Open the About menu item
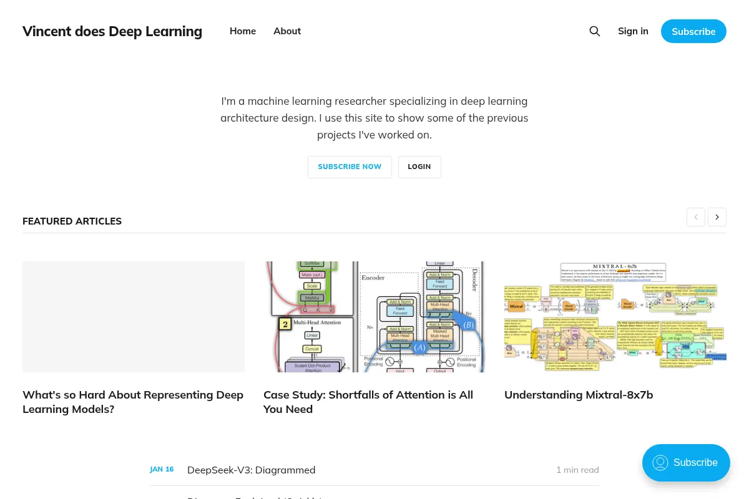Screen dimensions: 749x499 coord(287,31)
